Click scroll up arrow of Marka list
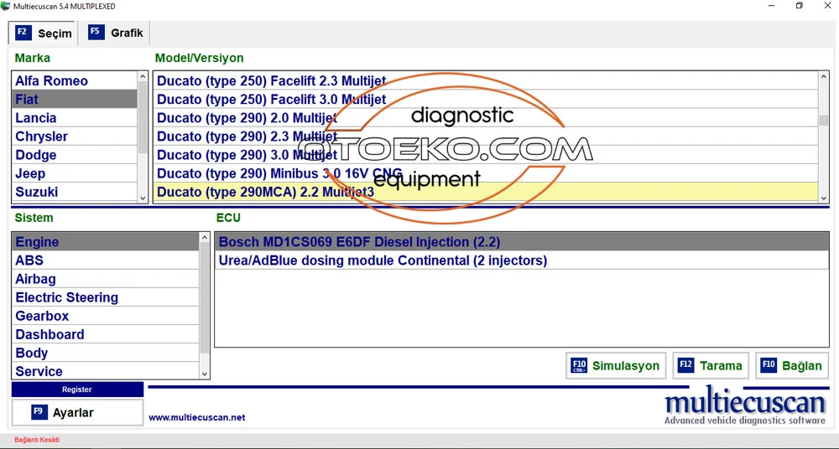This screenshot has height=449, width=839. [x=143, y=76]
